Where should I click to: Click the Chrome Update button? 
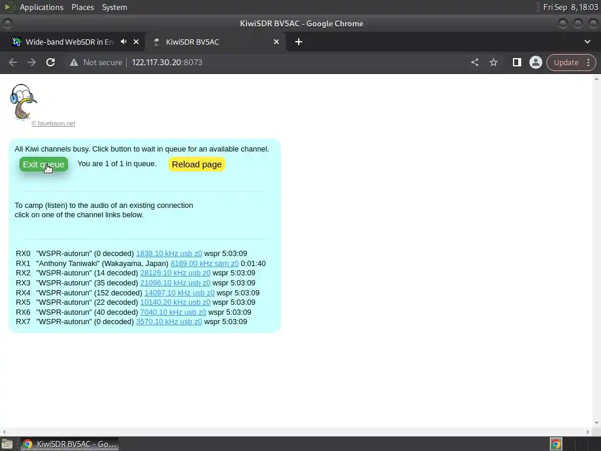pos(566,62)
